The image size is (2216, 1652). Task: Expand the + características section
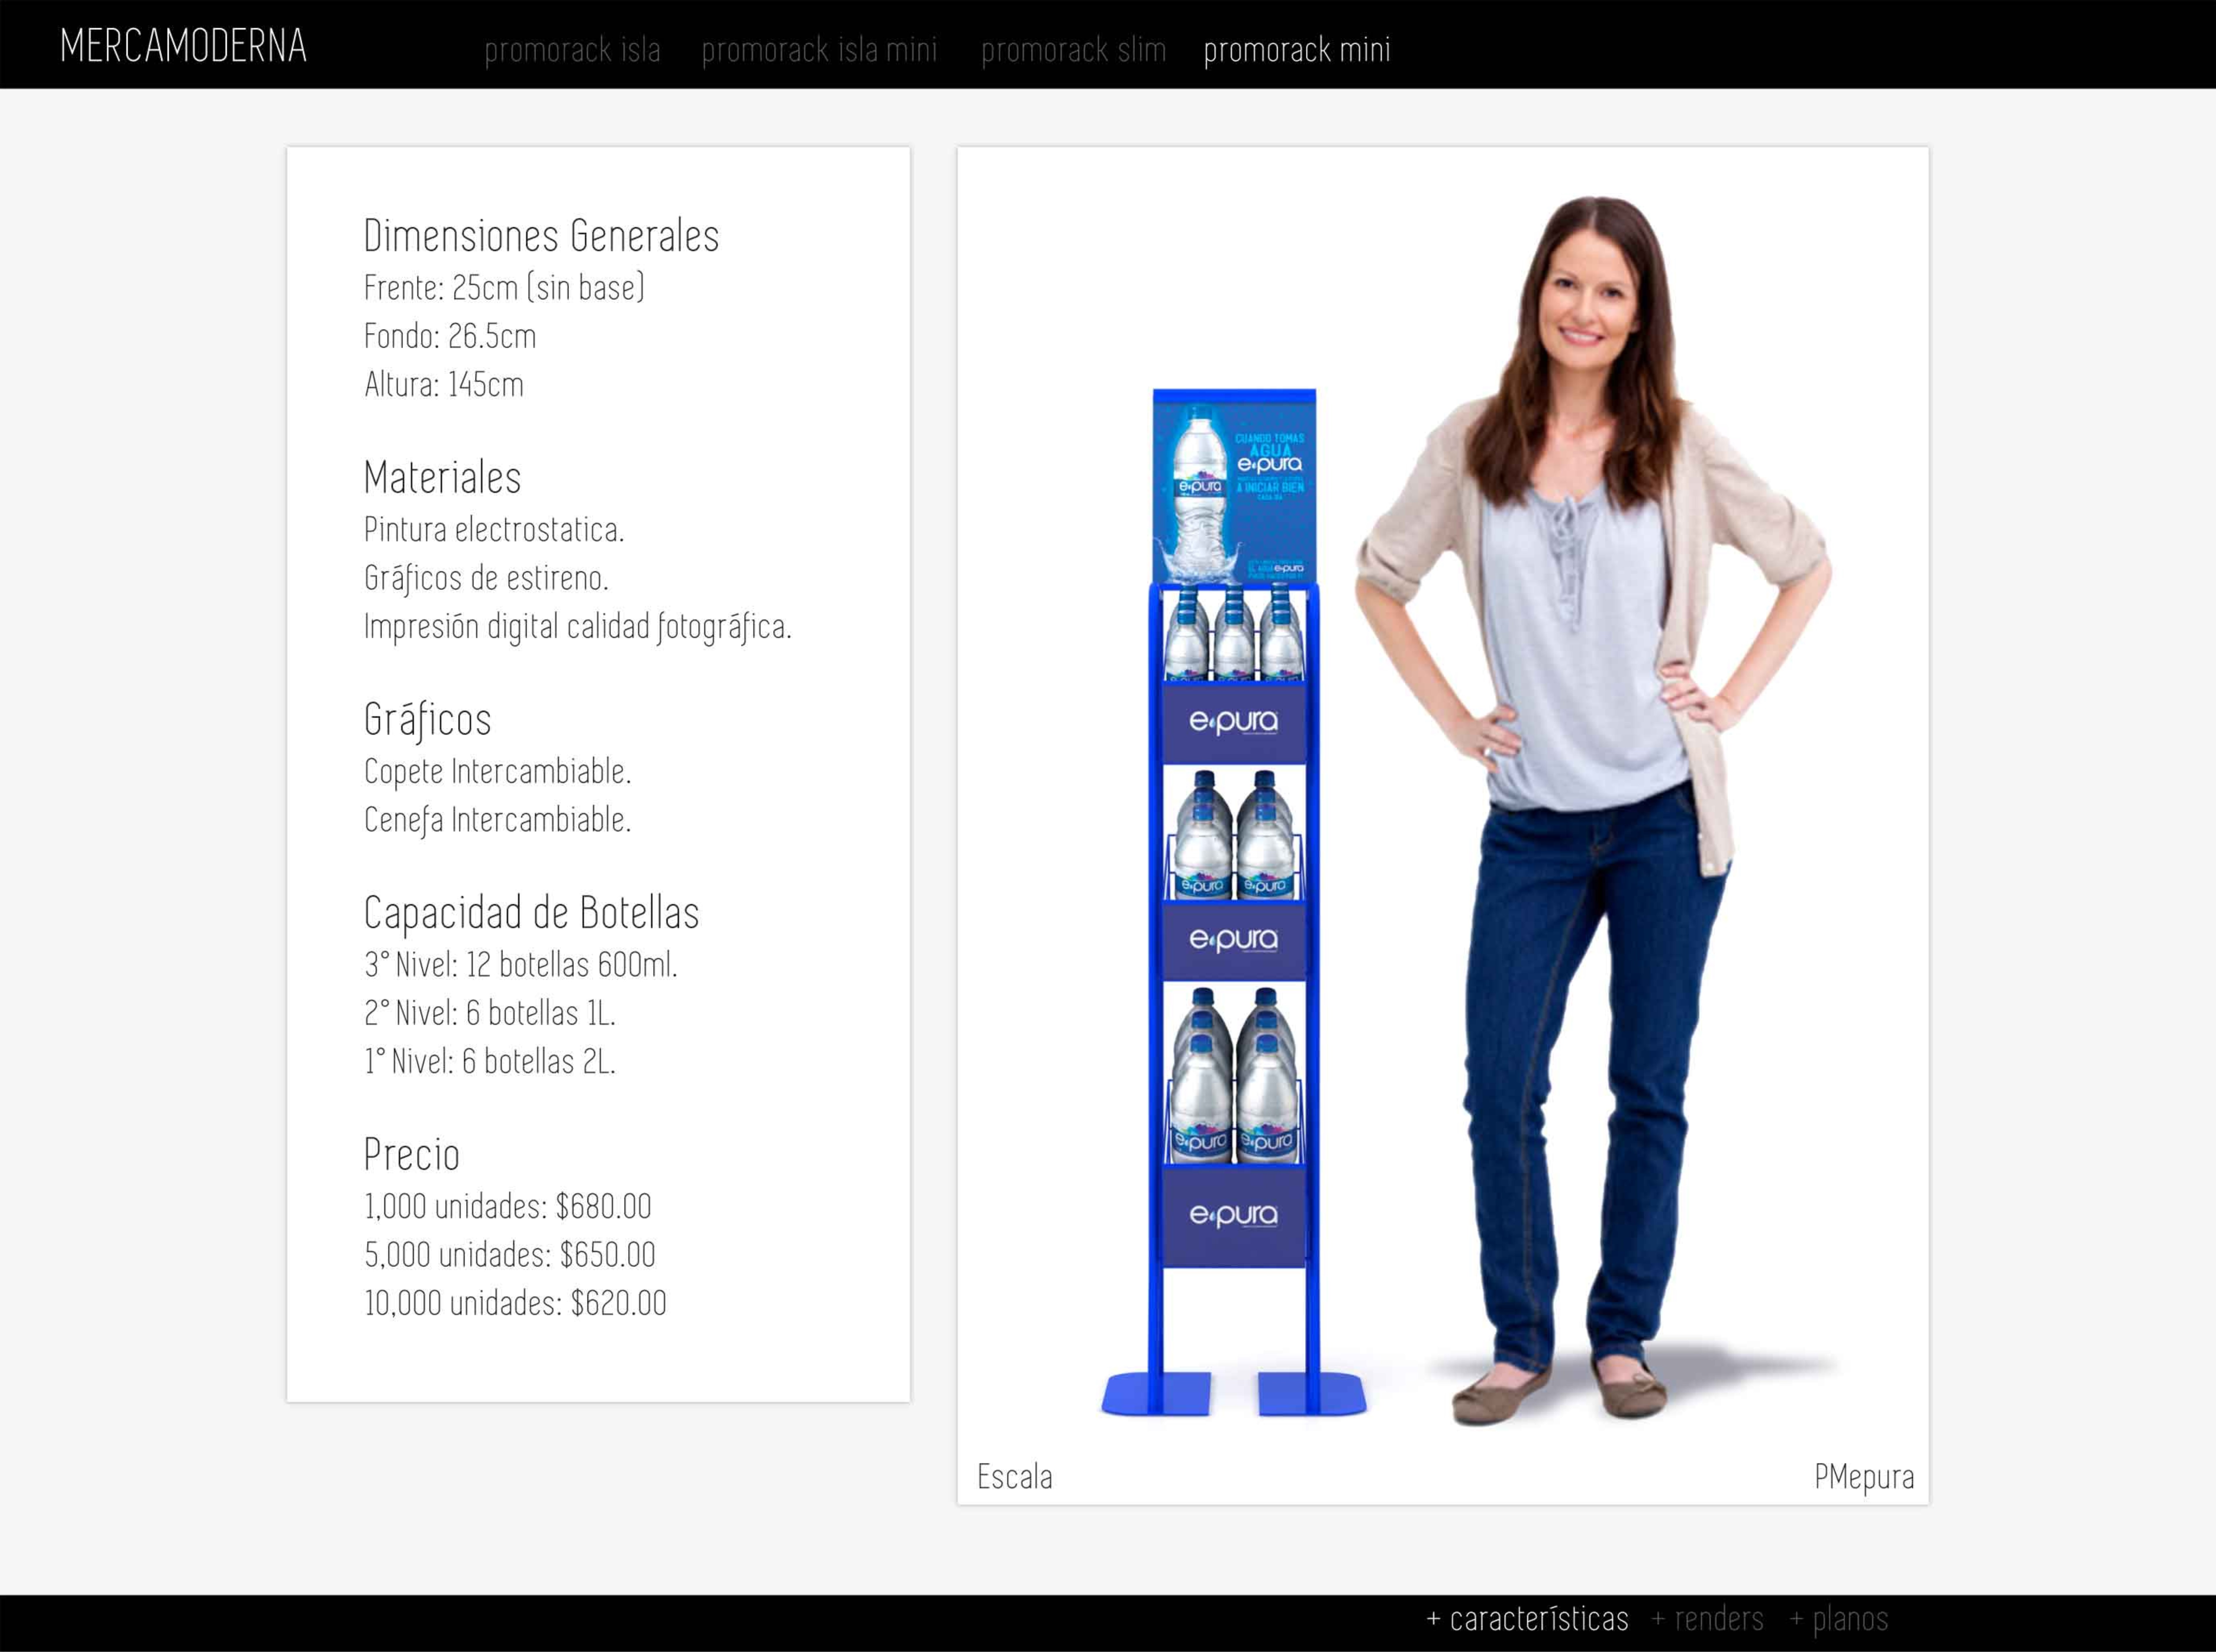tap(1527, 1618)
